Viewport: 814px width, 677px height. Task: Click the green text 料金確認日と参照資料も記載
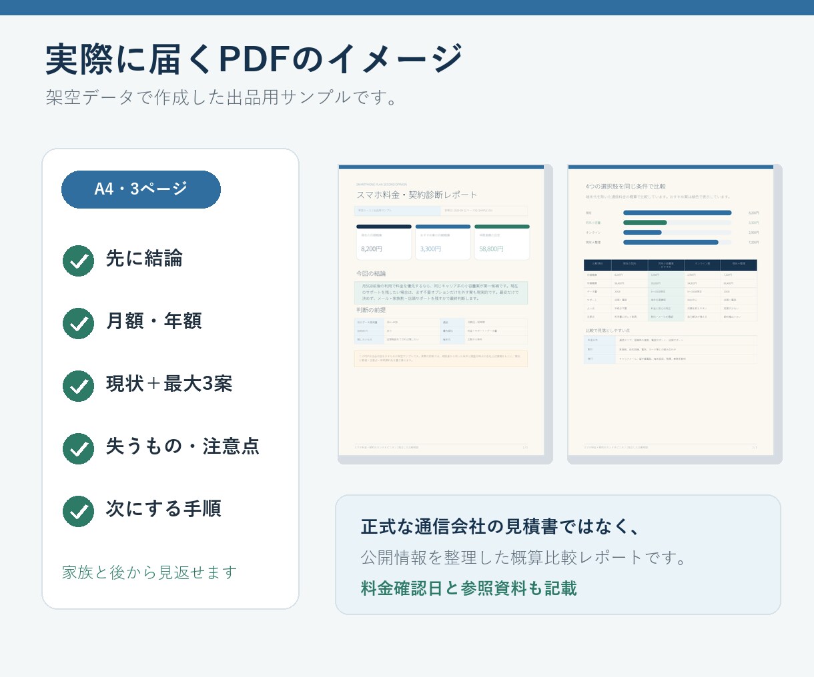pyautogui.click(x=469, y=588)
